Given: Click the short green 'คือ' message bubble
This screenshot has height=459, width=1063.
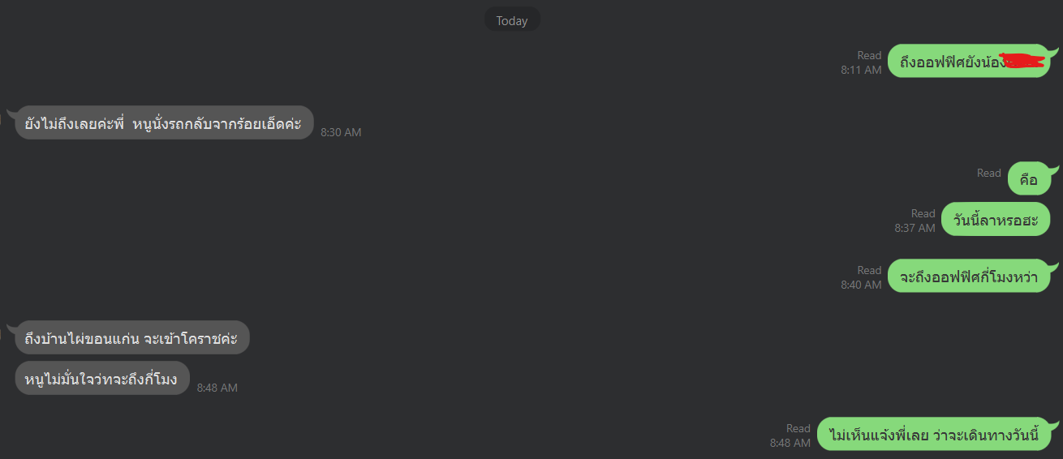Looking at the screenshot, I should [x=1029, y=179].
